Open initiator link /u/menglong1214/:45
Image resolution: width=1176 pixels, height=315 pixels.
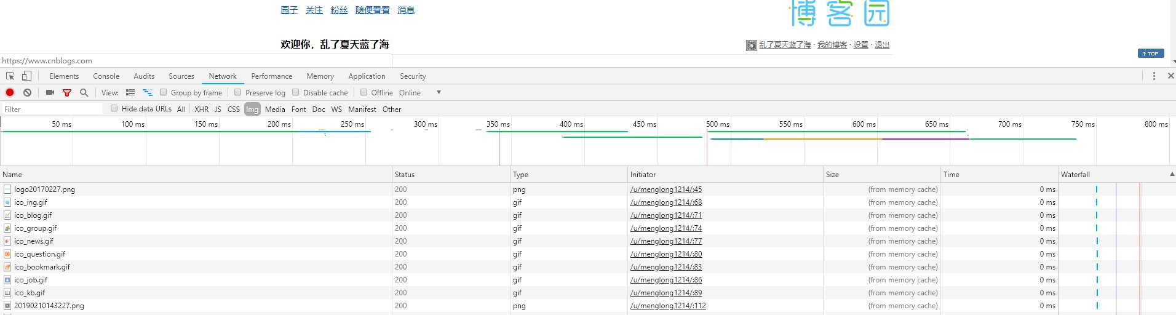point(666,189)
